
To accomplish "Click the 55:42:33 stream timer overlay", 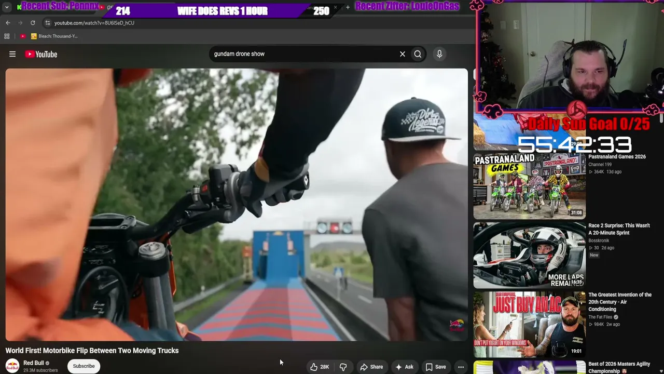I will click(x=574, y=144).
